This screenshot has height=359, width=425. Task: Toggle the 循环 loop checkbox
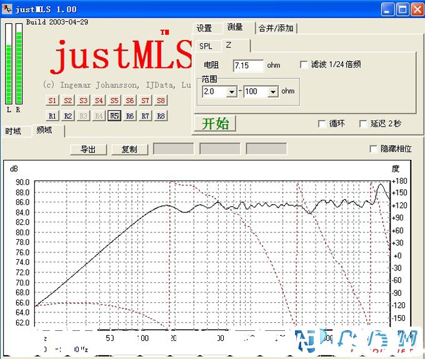pos(322,124)
